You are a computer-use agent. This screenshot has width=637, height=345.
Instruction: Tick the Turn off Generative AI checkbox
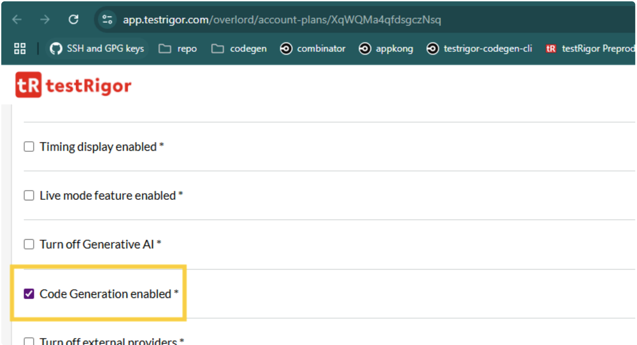(x=29, y=244)
